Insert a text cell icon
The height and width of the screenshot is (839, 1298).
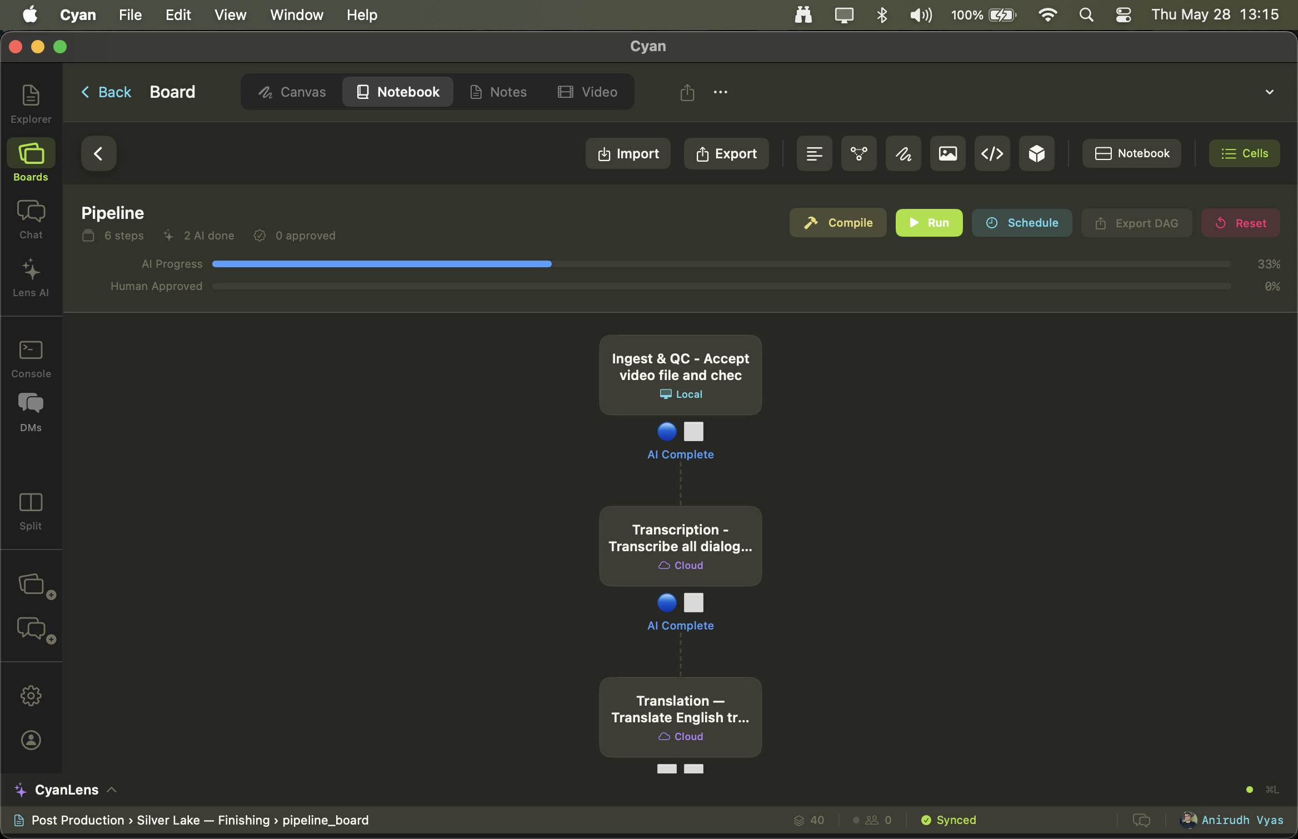[x=815, y=153]
